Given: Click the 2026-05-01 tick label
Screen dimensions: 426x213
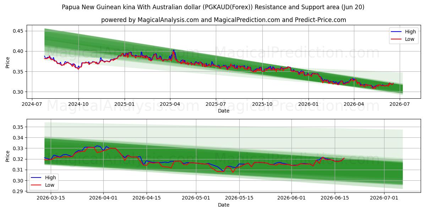Looking at the screenshot, I should (x=196, y=198).
